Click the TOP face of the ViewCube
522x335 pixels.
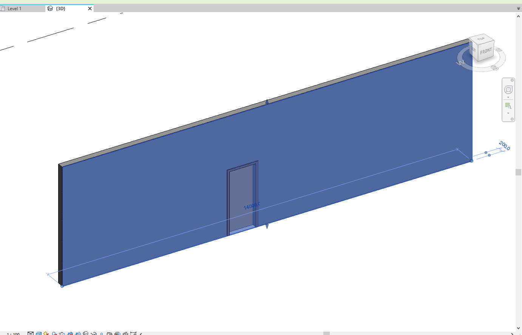481,39
